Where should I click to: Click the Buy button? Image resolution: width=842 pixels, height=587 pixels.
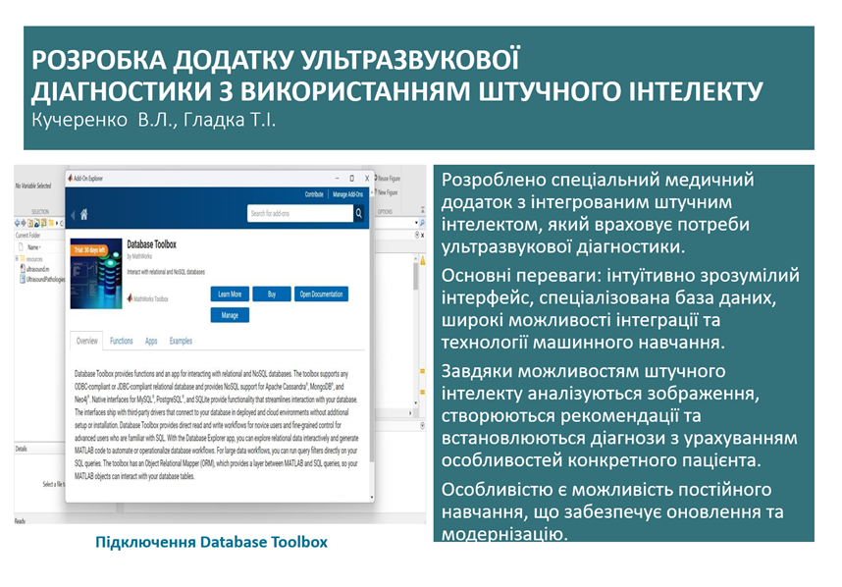pyautogui.click(x=272, y=294)
